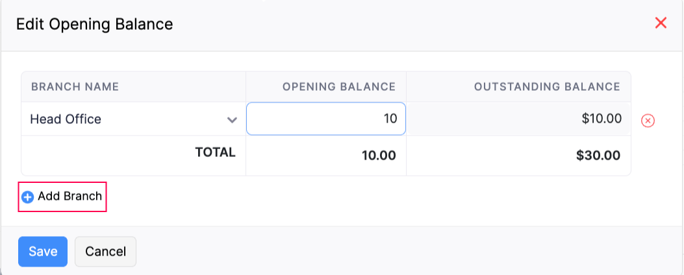Click the blank header bar right of the title
The height and width of the screenshot is (275, 684).
[416, 25]
